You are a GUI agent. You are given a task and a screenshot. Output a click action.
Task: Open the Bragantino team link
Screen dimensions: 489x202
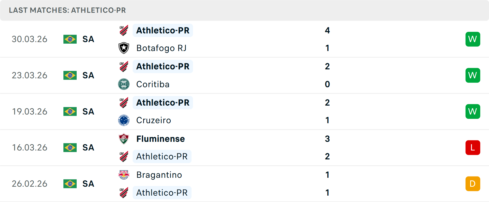pyautogui.click(x=159, y=175)
